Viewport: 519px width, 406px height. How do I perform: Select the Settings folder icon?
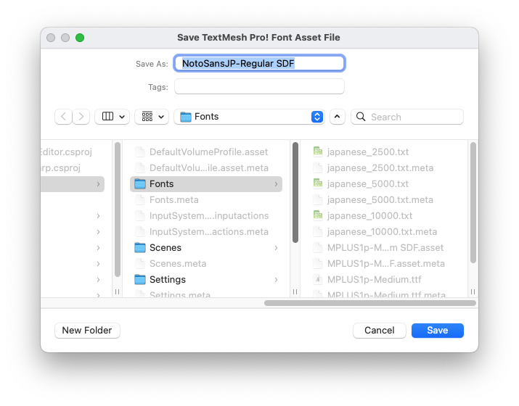coord(140,280)
